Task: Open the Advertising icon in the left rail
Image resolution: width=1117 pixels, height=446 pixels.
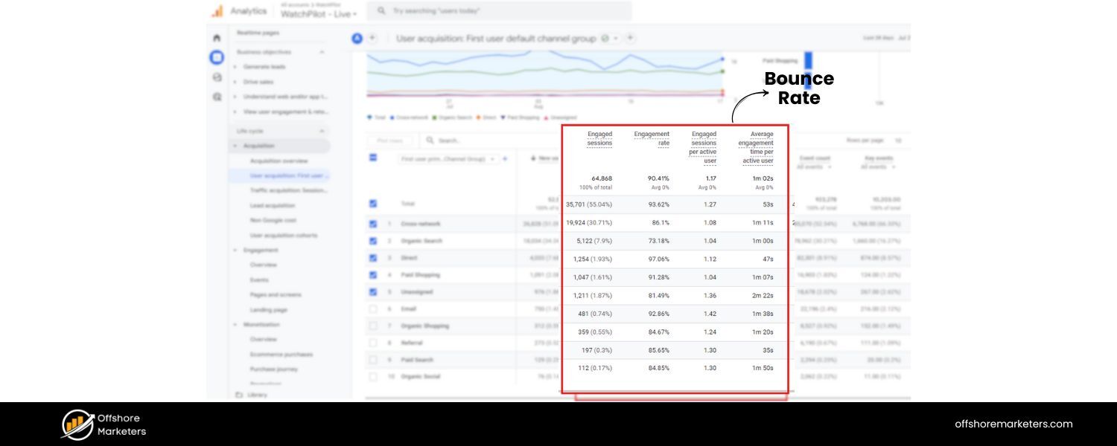Action: point(217,97)
